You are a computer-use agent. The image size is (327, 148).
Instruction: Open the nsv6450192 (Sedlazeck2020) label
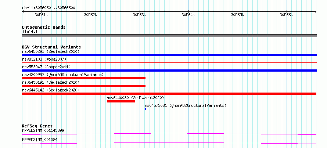coord(51,82)
